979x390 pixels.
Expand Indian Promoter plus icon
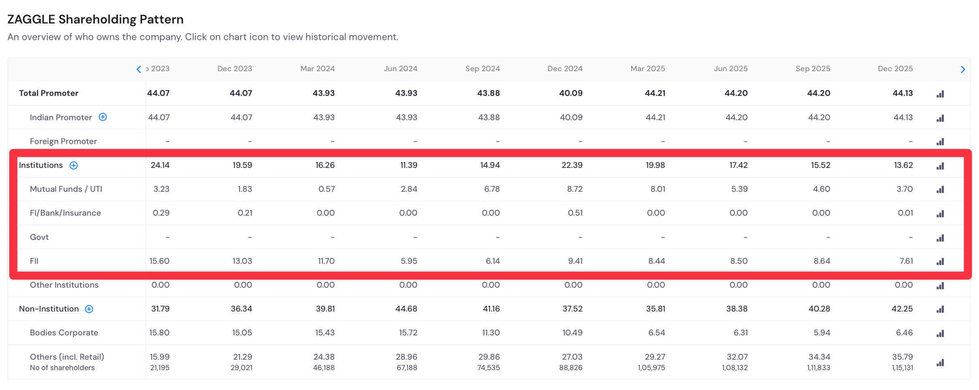point(103,117)
